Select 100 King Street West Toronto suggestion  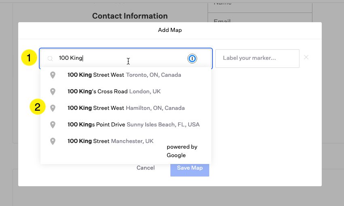coord(124,75)
